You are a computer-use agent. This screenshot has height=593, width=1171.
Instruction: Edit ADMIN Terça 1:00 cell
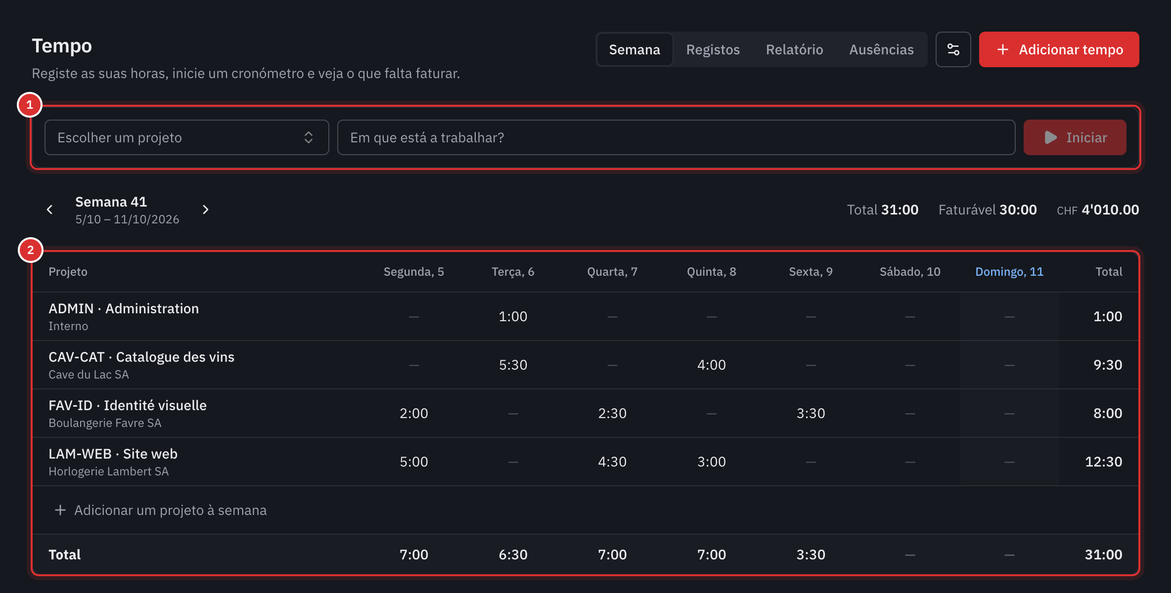point(513,316)
